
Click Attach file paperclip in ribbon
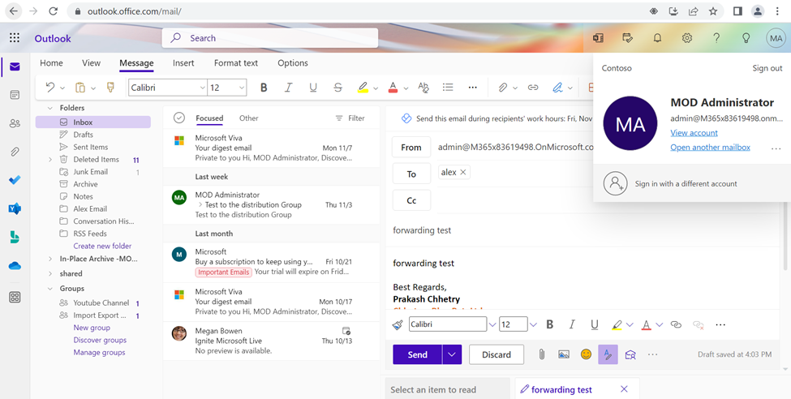click(x=502, y=88)
